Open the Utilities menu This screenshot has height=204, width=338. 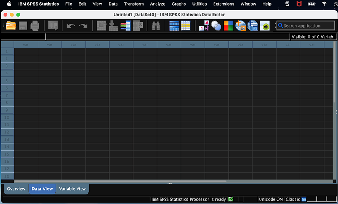(199, 4)
